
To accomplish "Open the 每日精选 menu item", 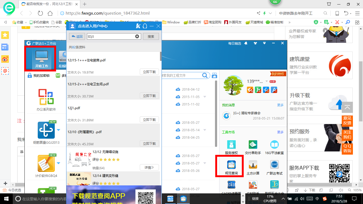I will click(x=235, y=43).
